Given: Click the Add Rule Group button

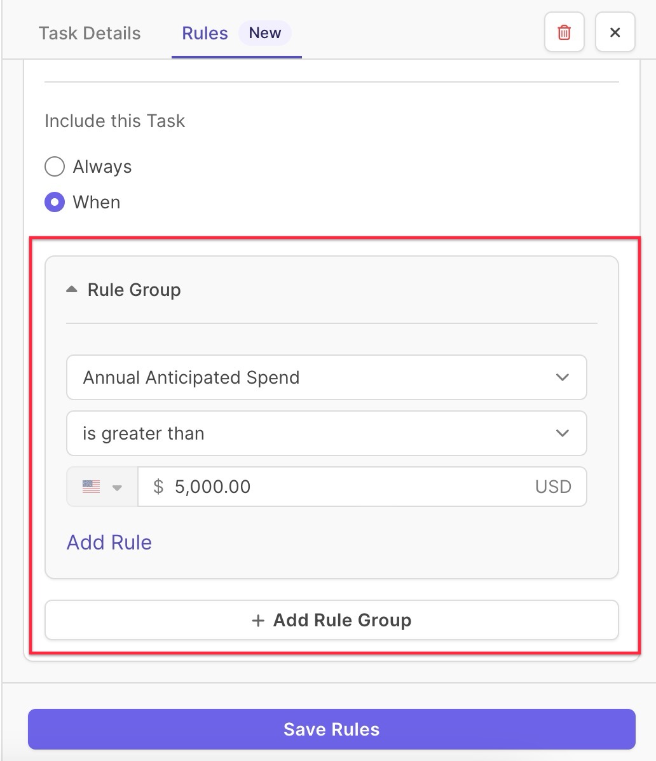Looking at the screenshot, I should 332,620.
